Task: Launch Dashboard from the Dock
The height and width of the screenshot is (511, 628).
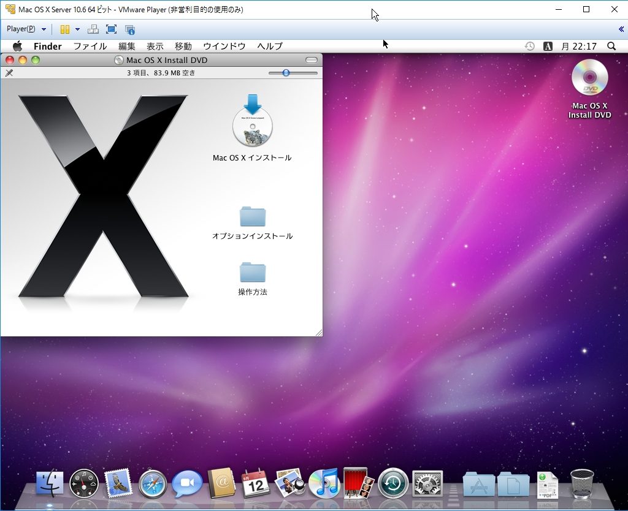Action: point(83,483)
